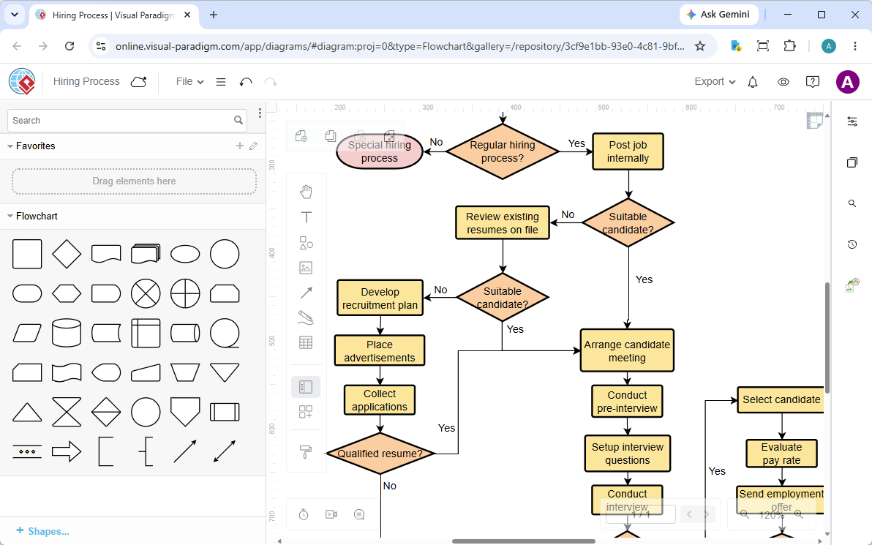Click the add new page icon
872x545 pixels.
[x=301, y=136]
